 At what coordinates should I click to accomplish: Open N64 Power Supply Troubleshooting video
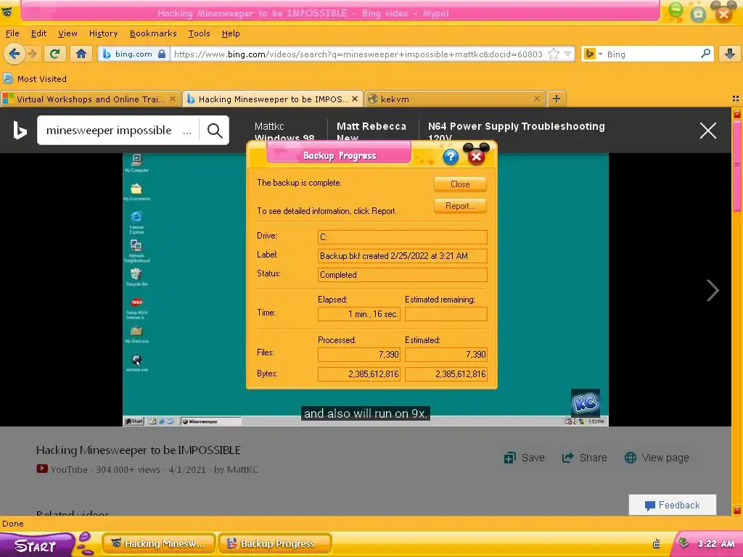(x=516, y=132)
